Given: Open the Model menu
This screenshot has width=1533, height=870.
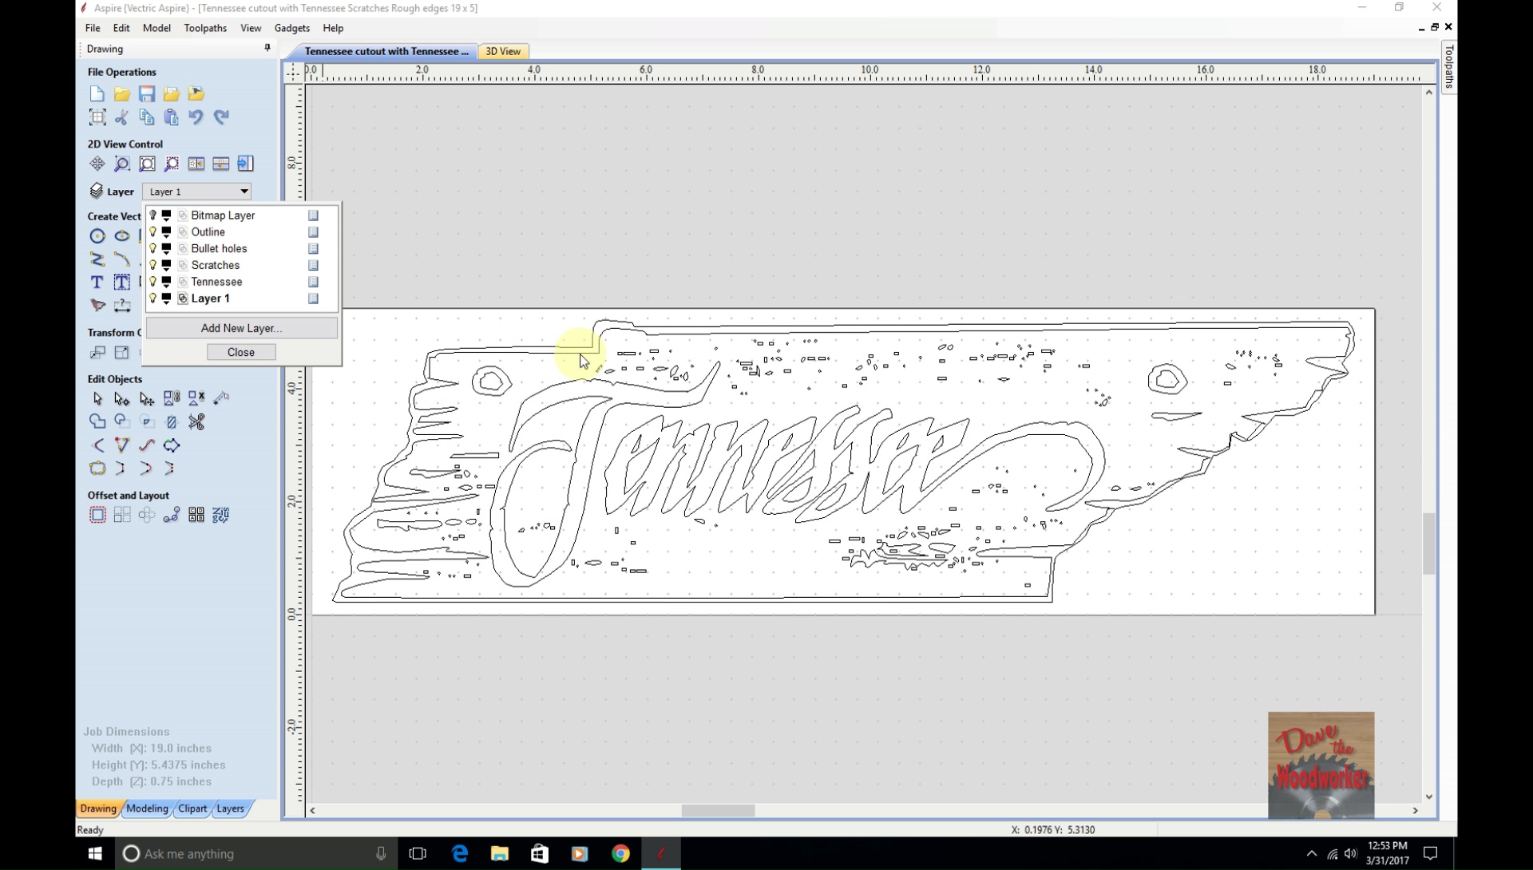Looking at the screenshot, I should [x=156, y=28].
